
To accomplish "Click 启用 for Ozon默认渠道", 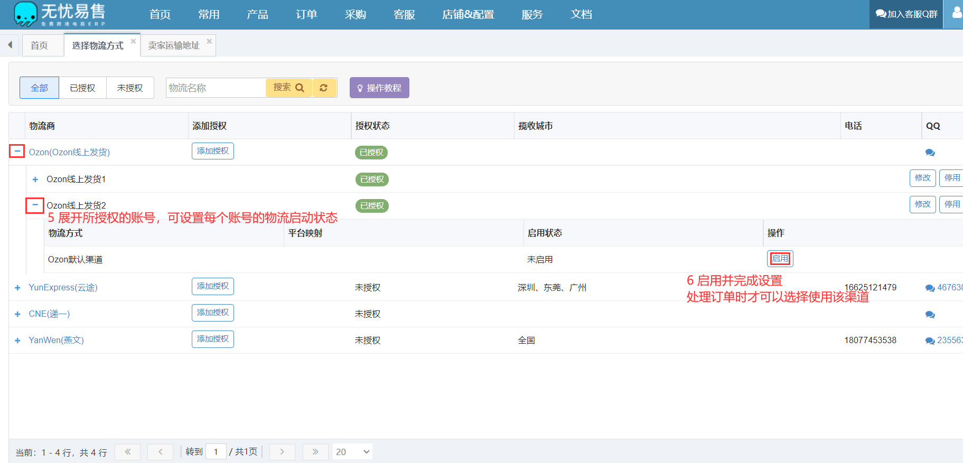I will point(780,259).
